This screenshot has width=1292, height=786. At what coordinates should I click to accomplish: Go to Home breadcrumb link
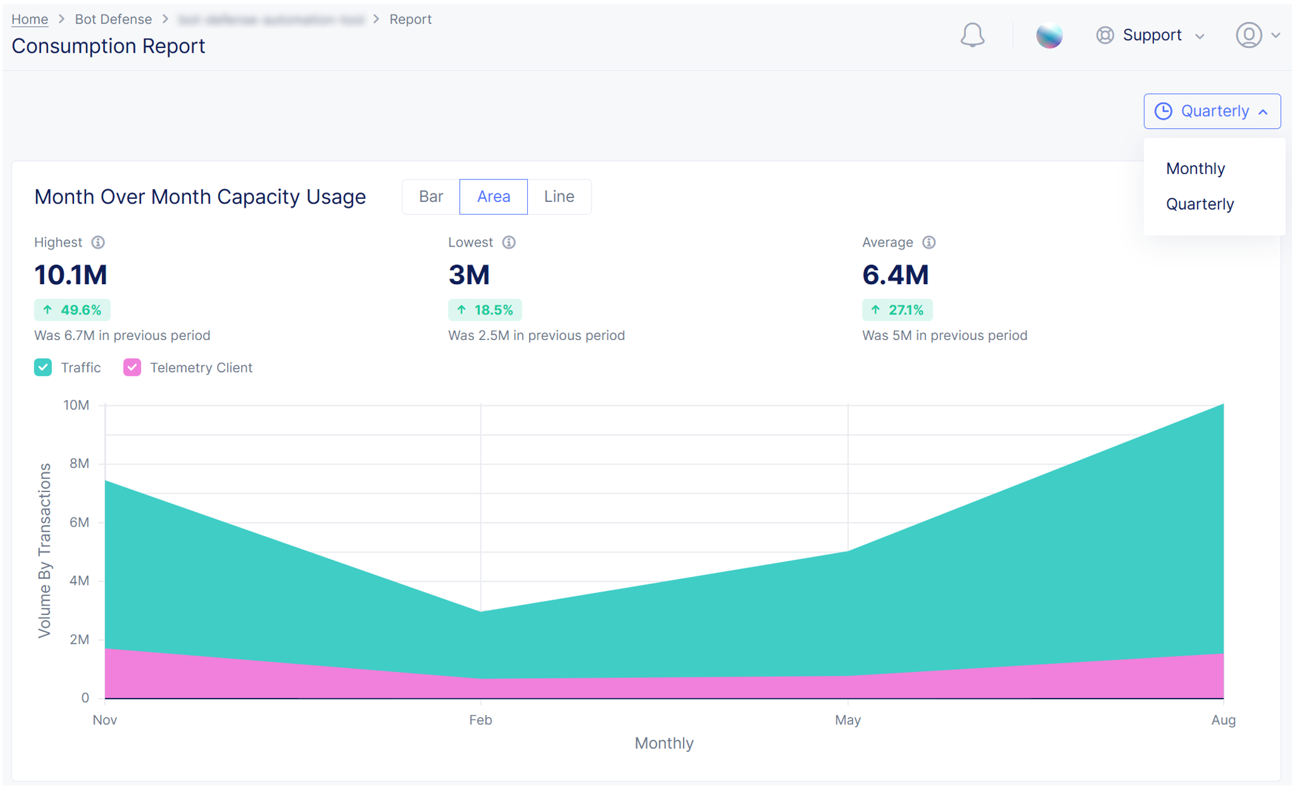tap(30, 19)
